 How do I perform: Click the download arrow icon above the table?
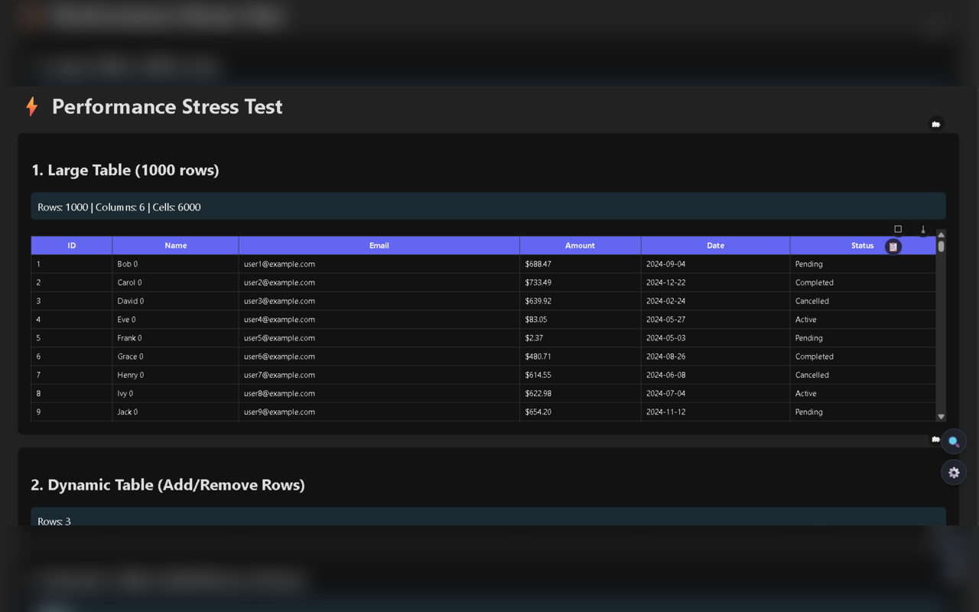923,229
